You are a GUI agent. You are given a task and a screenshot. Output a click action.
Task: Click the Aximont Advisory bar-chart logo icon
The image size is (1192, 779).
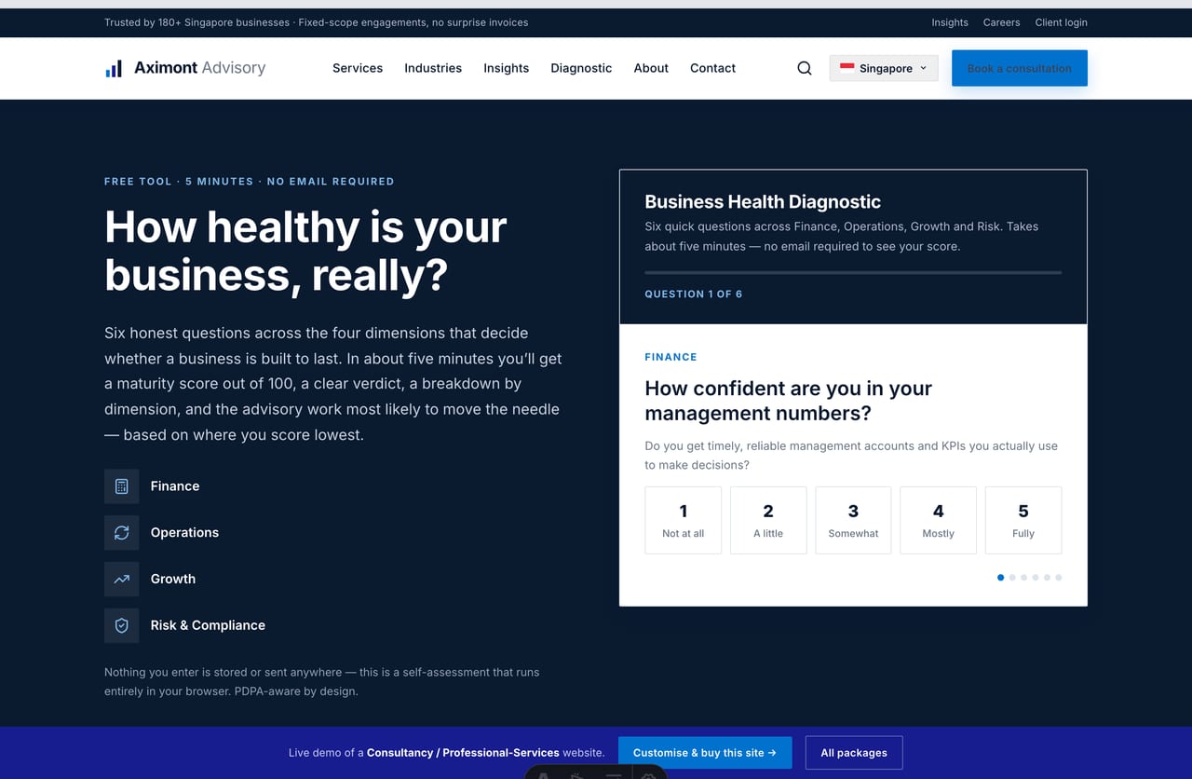[114, 68]
